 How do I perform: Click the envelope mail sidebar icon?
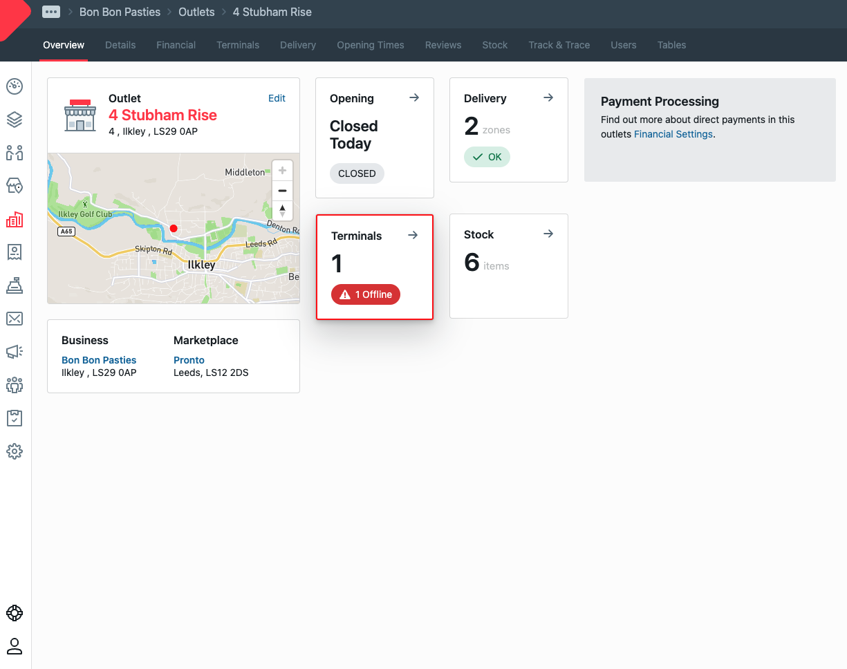15,319
